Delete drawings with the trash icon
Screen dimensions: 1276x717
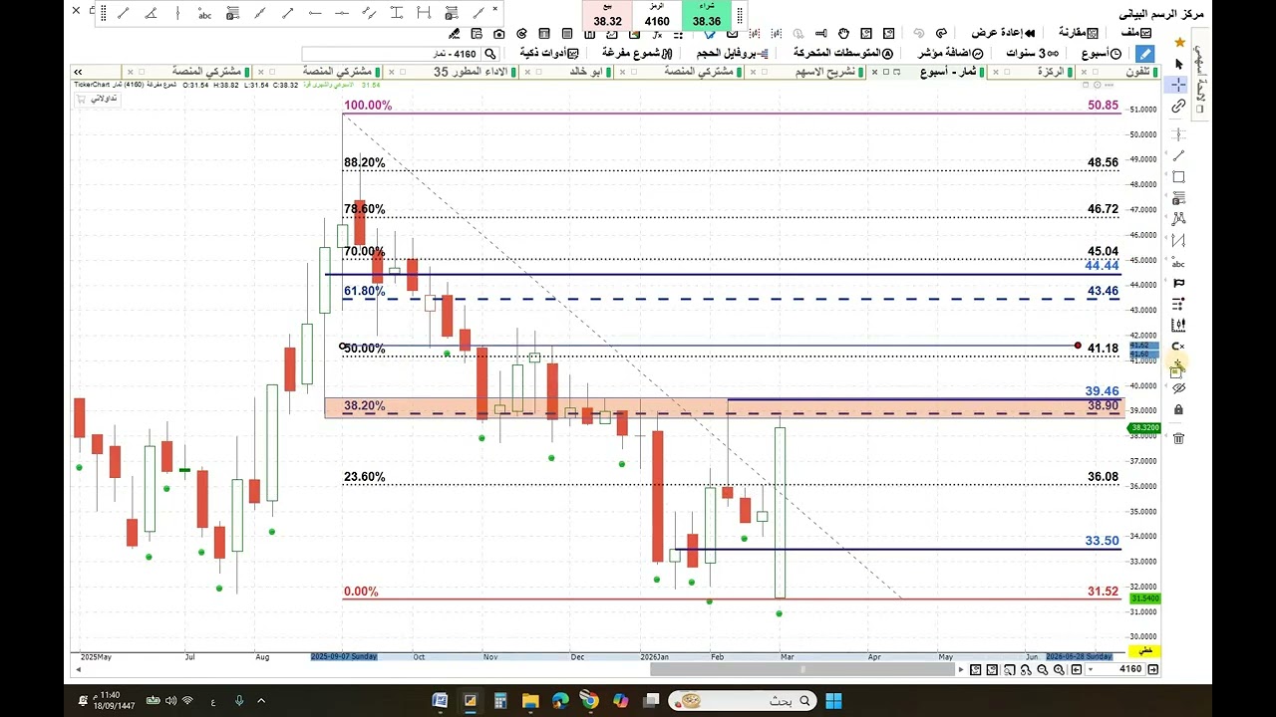[x=1178, y=438]
